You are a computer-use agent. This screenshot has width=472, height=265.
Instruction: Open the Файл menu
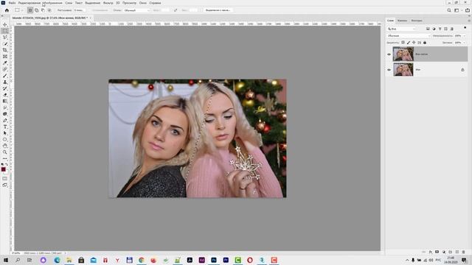[x=12, y=3]
